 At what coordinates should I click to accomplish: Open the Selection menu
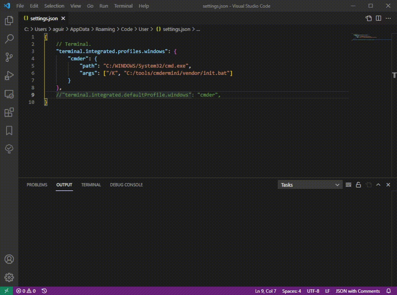pyautogui.click(x=54, y=6)
